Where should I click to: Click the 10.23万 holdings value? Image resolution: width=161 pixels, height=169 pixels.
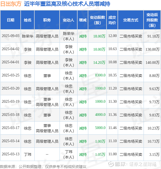[153, 128]
